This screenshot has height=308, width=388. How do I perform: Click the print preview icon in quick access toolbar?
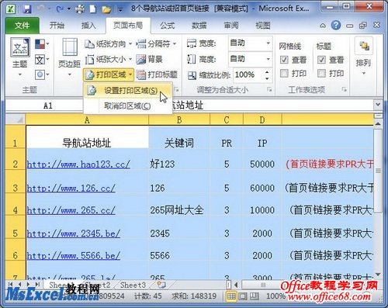coord(80,9)
